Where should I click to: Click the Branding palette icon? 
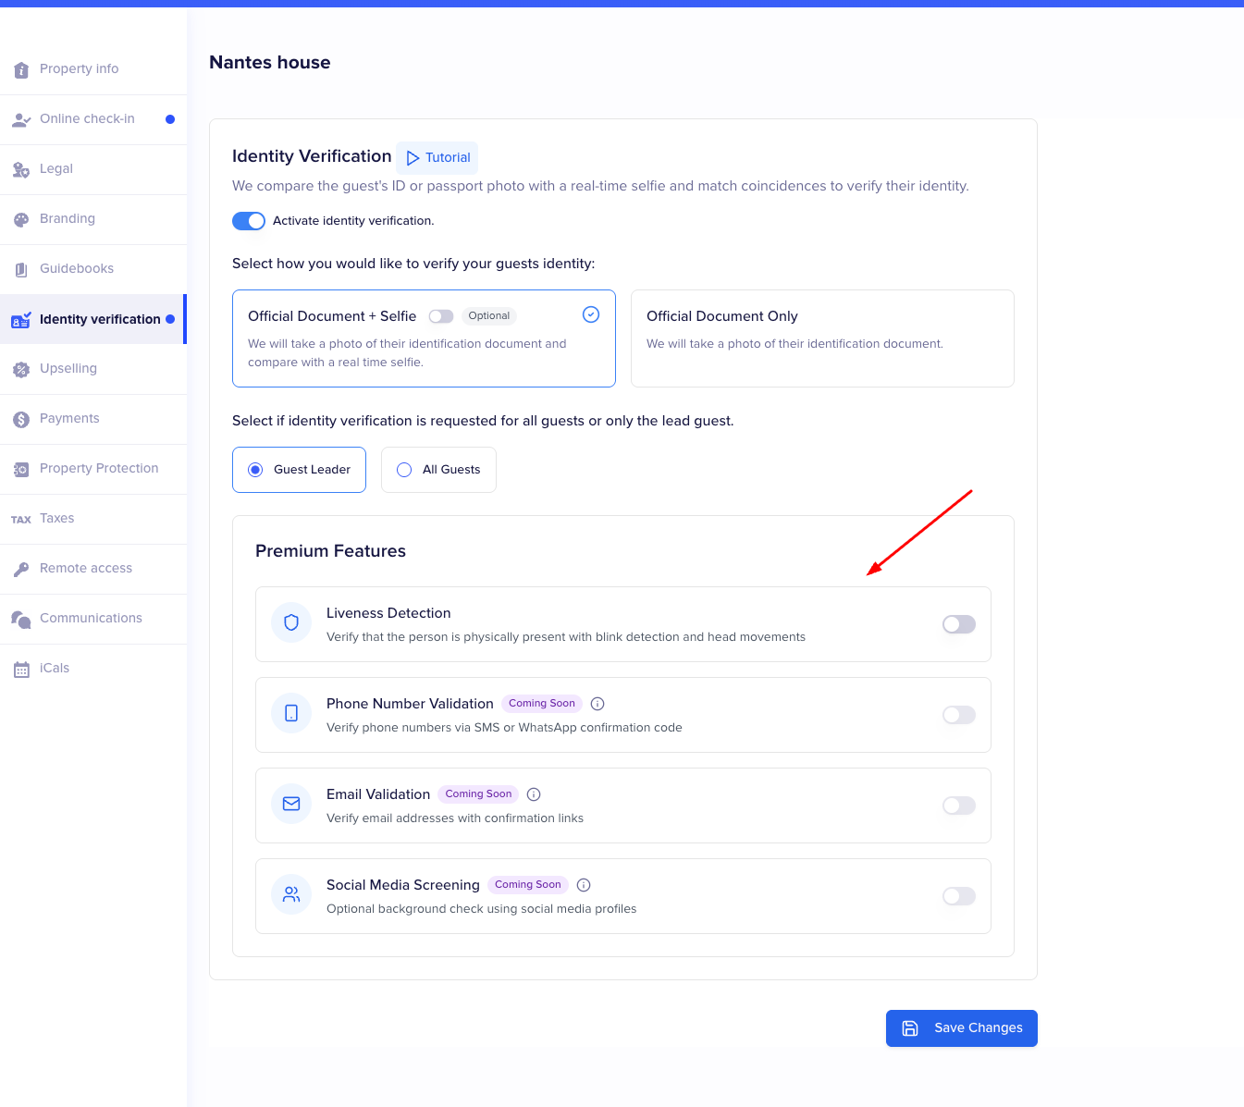coord(21,220)
